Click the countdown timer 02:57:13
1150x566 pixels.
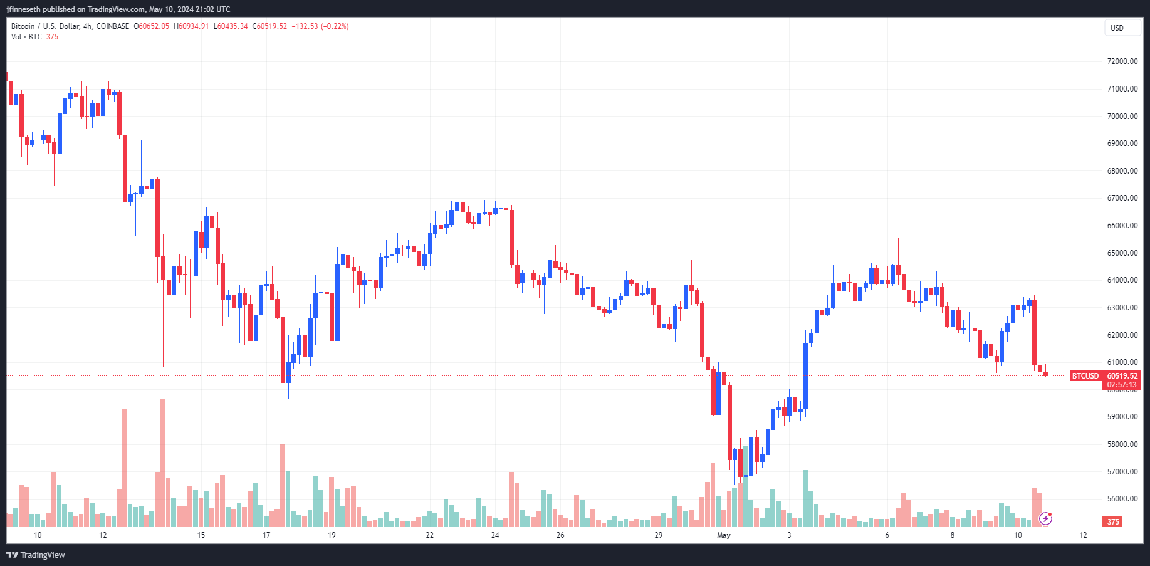click(x=1121, y=383)
